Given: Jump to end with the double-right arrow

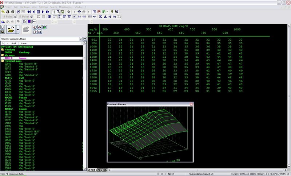Looking at the screenshot, I should pos(48,12).
